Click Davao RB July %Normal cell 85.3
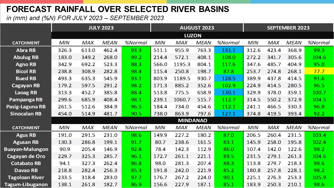 (x=136, y=170)
